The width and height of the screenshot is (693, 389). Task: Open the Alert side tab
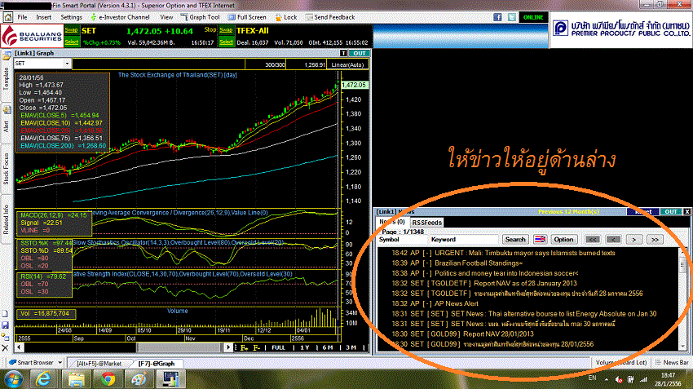click(x=7, y=126)
